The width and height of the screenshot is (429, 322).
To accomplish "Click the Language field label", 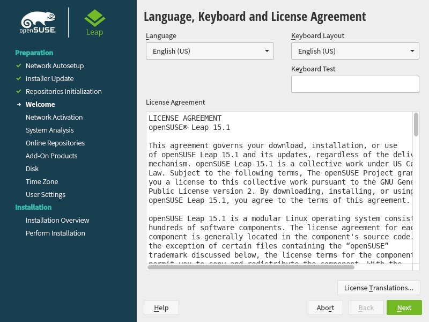I will click(161, 36).
